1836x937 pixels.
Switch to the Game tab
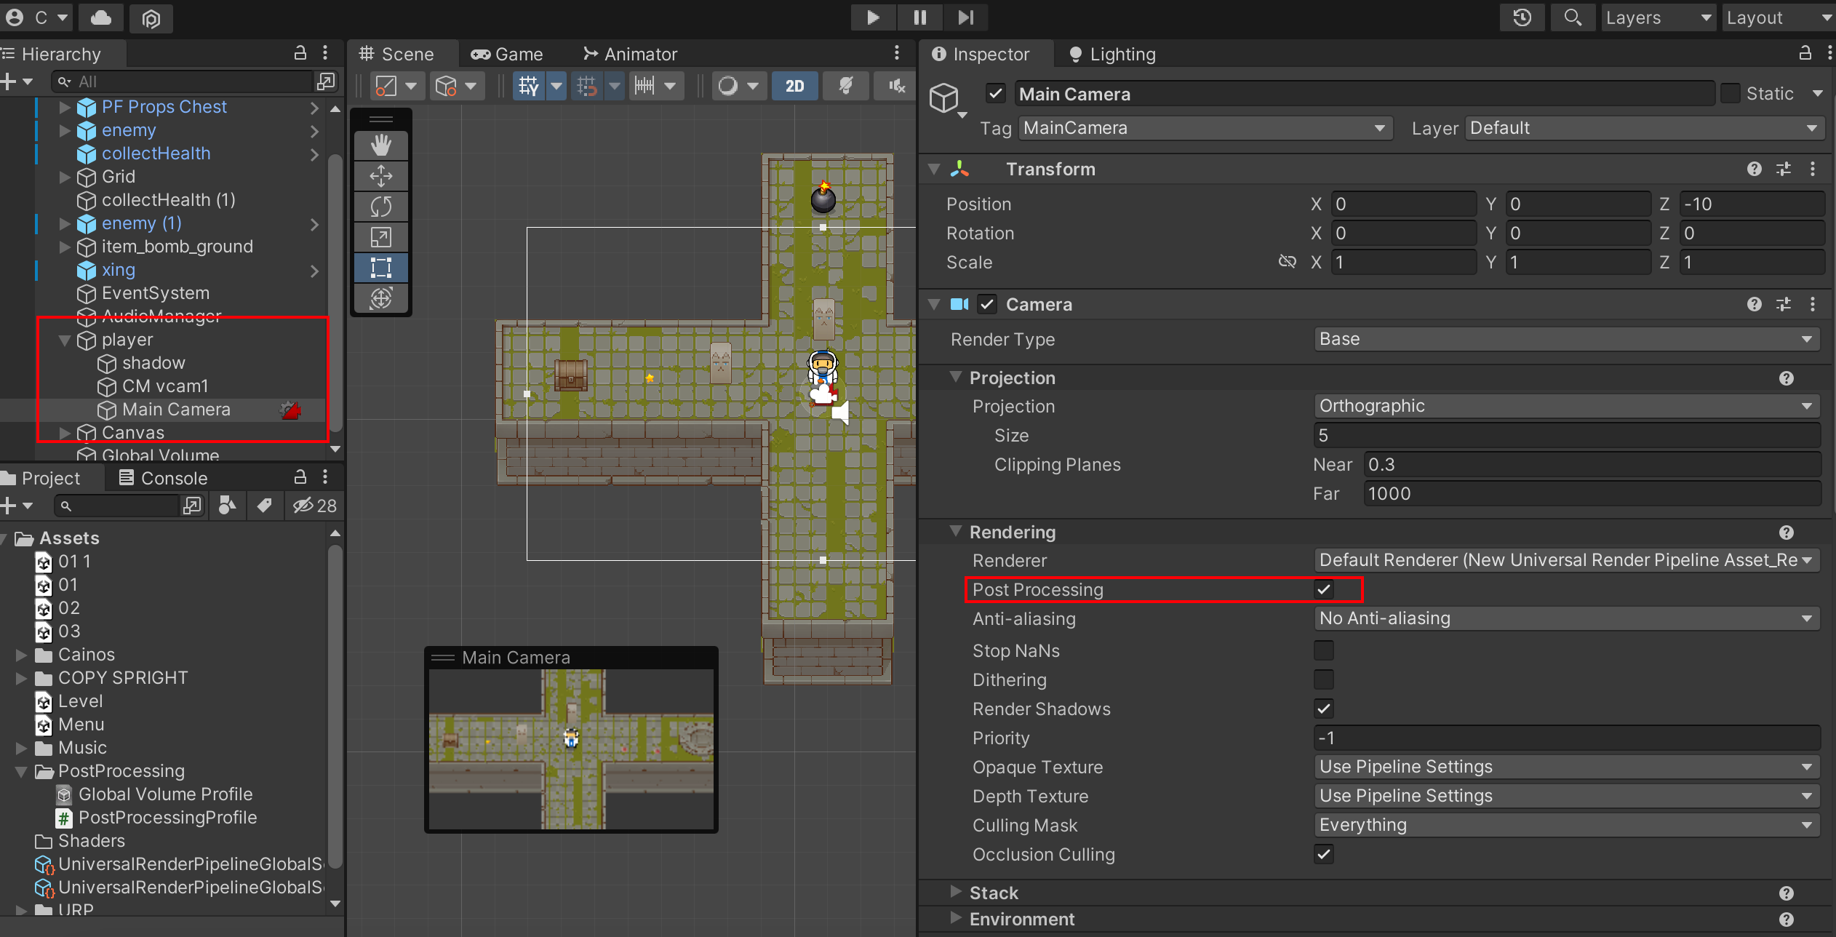[516, 53]
